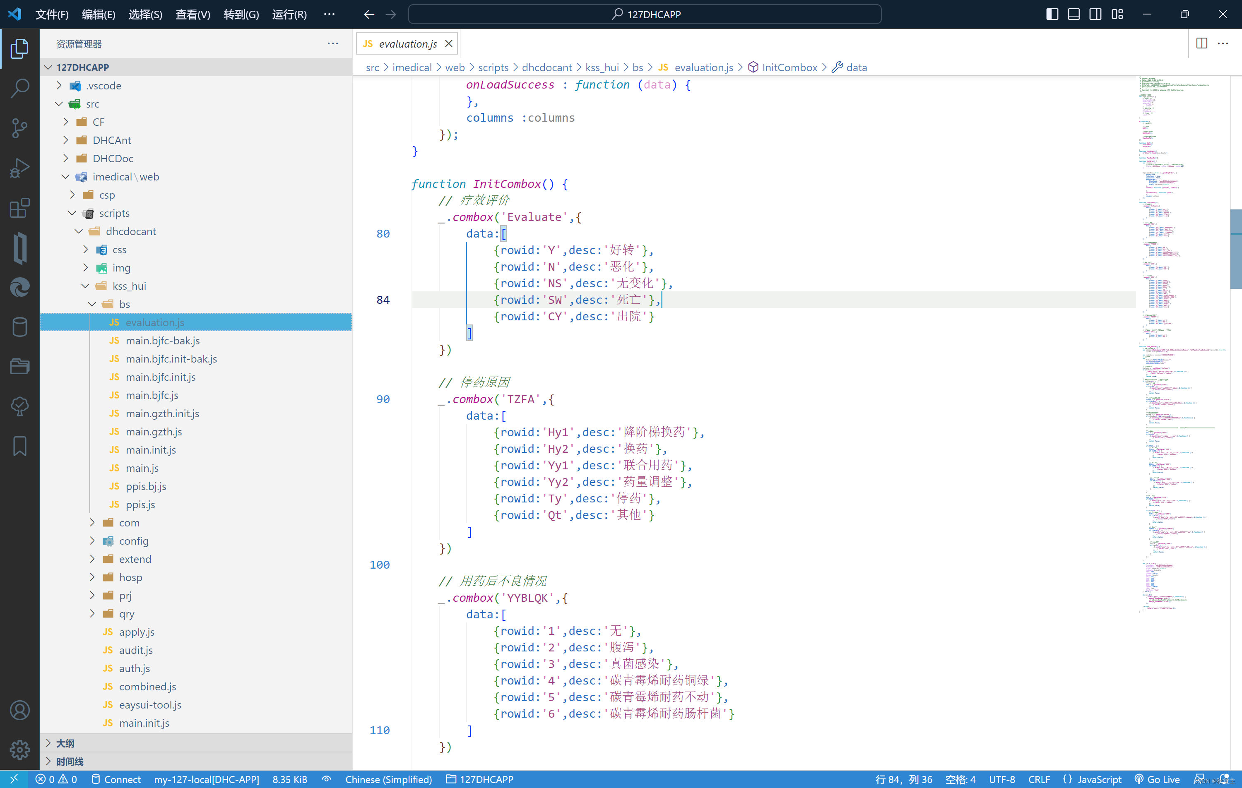The height and width of the screenshot is (788, 1242).
Task: Close the evaluation.js tab
Action: click(x=449, y=44)
